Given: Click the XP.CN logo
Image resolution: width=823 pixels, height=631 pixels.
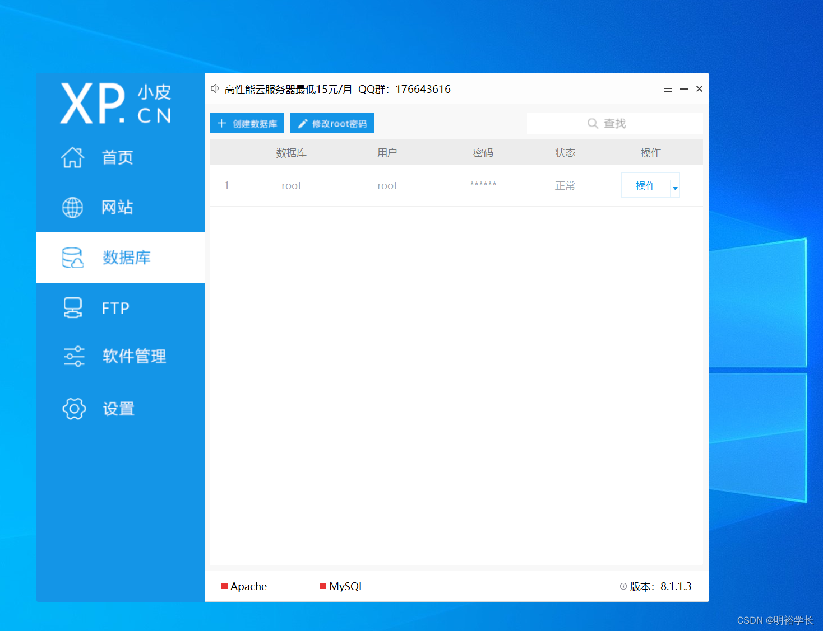Looking at the screenshot, I should 116,104.
